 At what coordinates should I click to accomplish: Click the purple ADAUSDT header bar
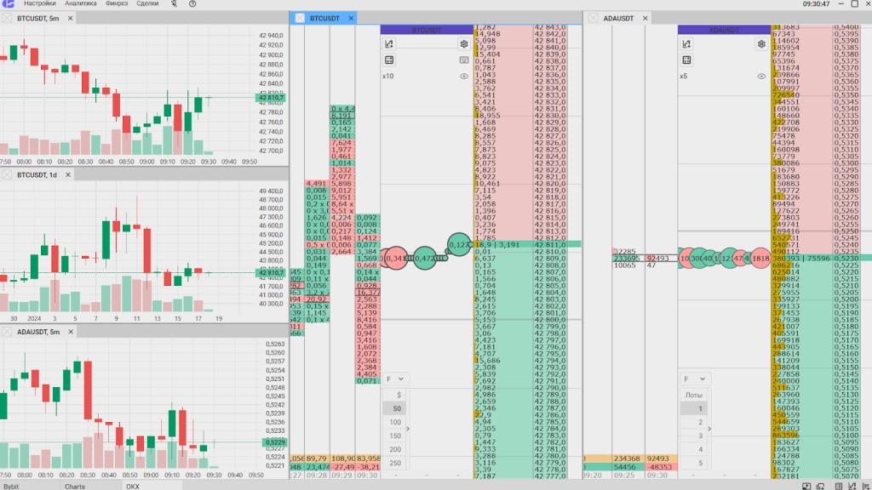click(724, 30)
